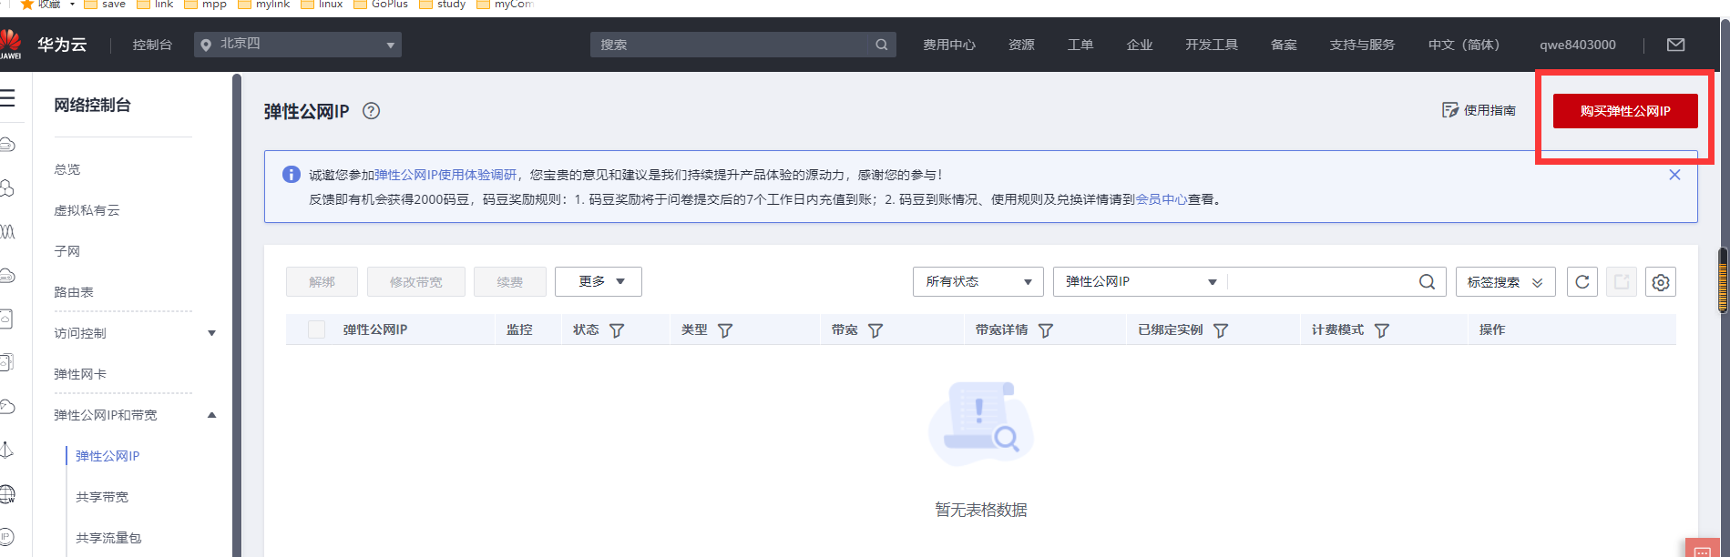Open 虚拟私有云 in the sidebar
Image resolution: width=1730 pixels, height=557 pixels.
point(87,210)
